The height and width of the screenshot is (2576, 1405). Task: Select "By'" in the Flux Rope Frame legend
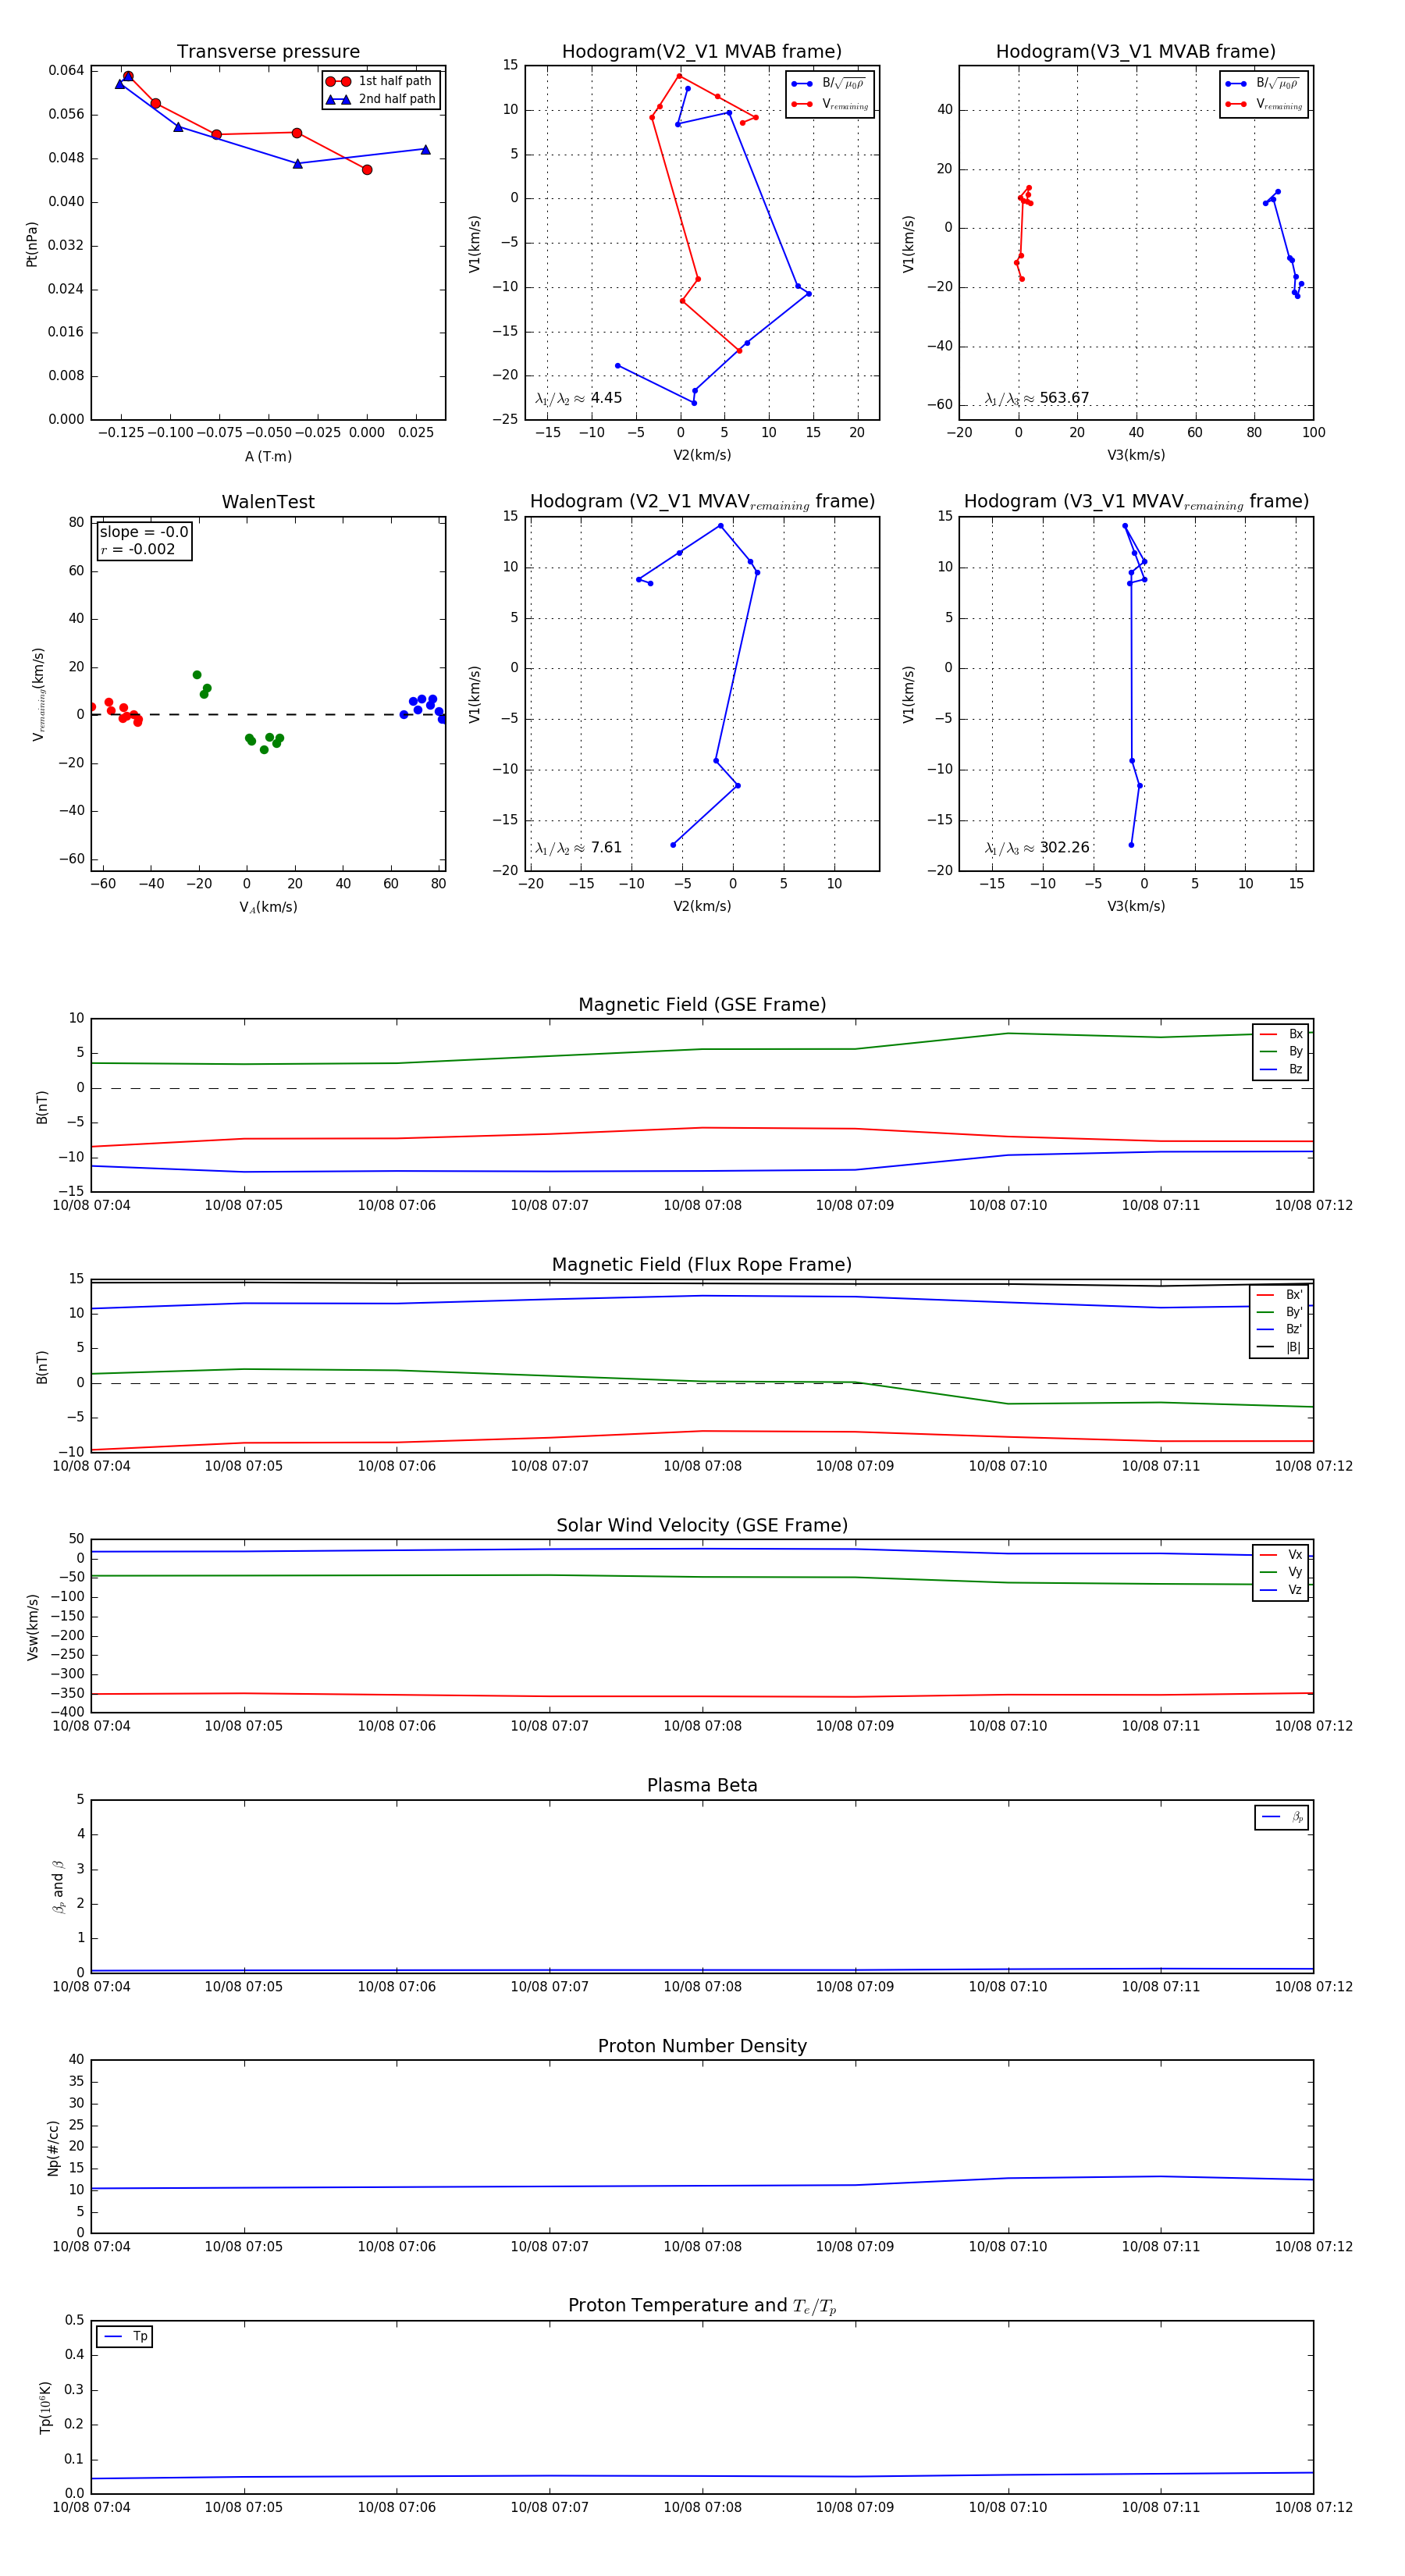(1280, 1312)
